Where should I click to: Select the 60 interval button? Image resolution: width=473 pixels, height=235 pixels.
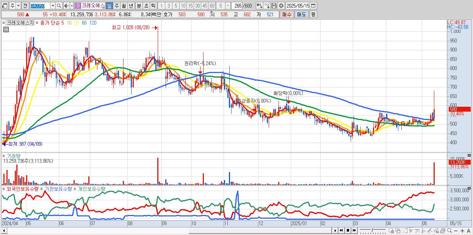point(211,6)
